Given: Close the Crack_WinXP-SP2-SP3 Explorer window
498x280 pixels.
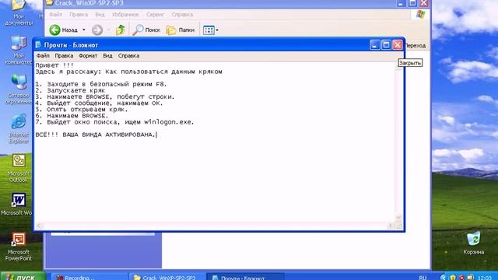Looking at the screenshot, I should click(x=423, y=3).
